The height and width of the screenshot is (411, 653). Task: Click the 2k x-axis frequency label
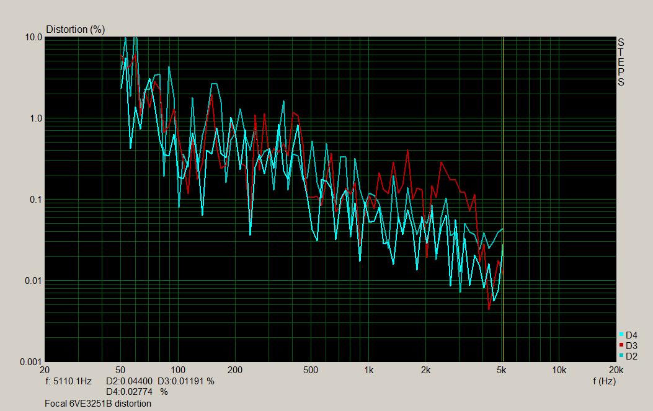click(425, 370)
